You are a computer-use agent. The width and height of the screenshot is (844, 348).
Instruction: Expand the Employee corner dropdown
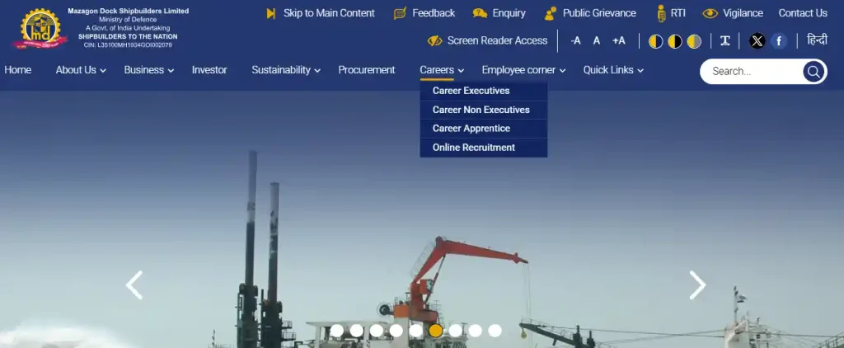click(523, 70)
